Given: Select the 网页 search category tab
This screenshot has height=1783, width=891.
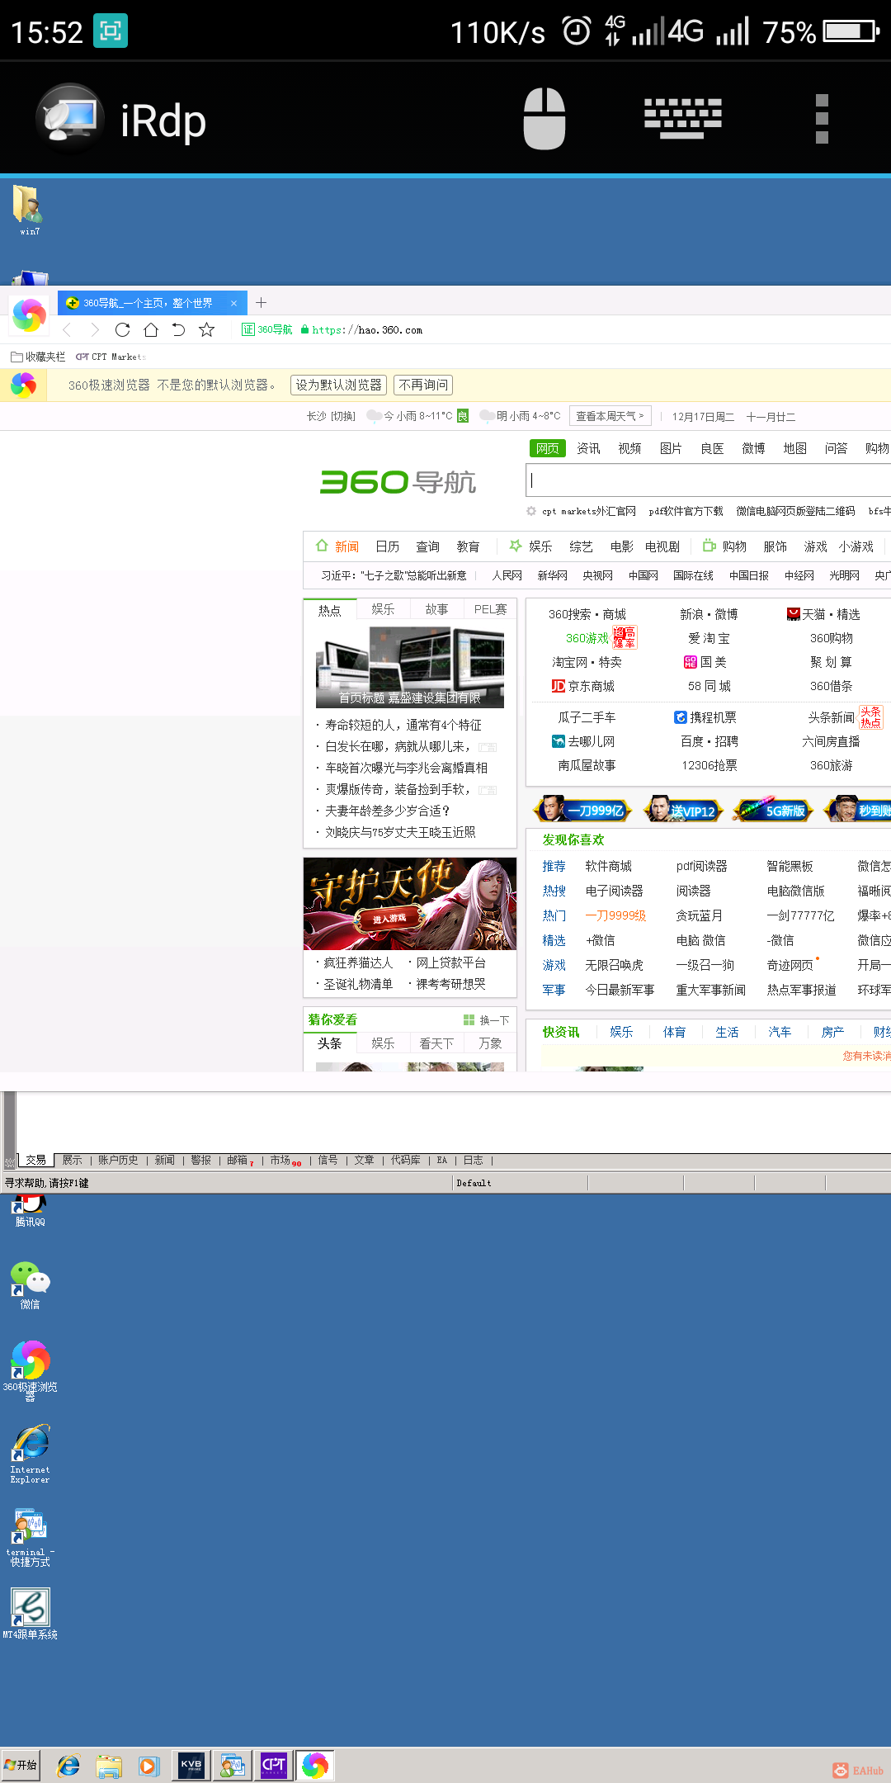Looking at the screenshot, I should (547, 448).
